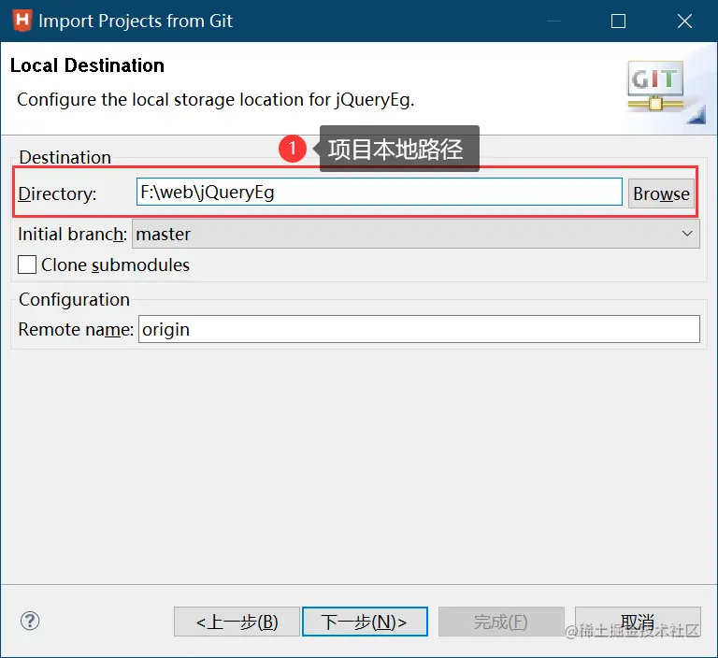
Task: Click the Browse button for directory
Action: [661, 193]
